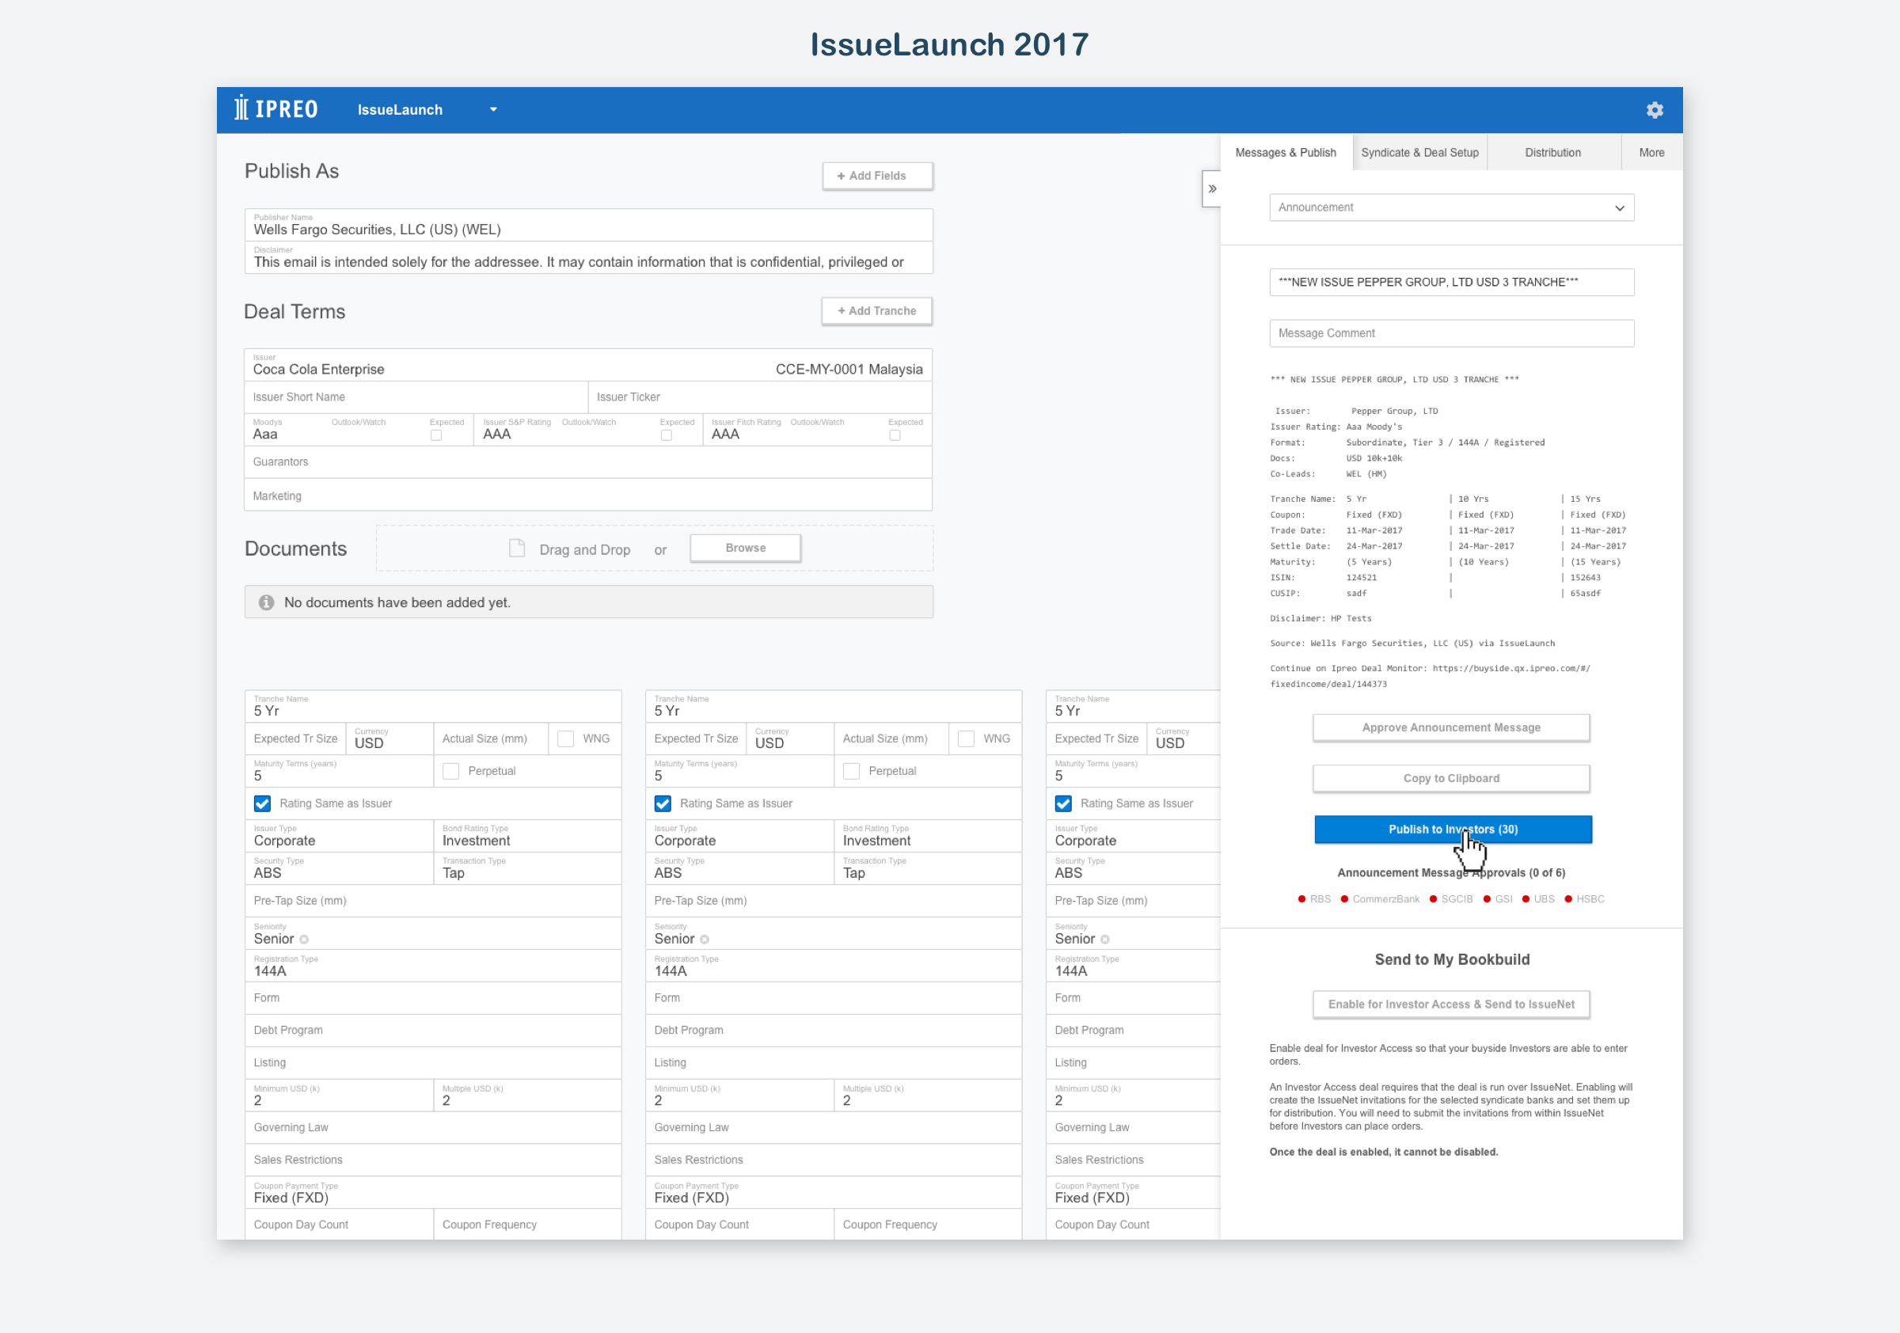Click the red status dot next to RBS
This screenshot has width=1900, height=1333.
click(x=1301, y=899)
